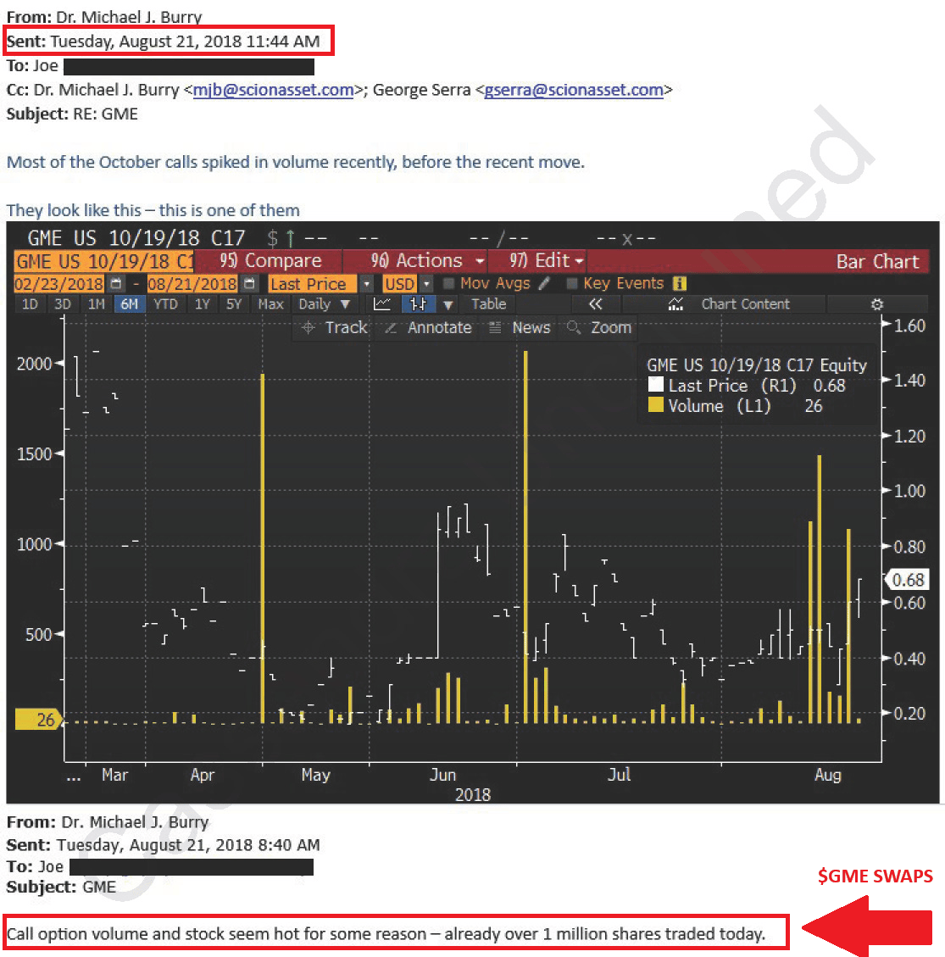The height and width of the screenshot is (957, 945).
Task: Select the 5Y range tab
Action: (234, 304)
